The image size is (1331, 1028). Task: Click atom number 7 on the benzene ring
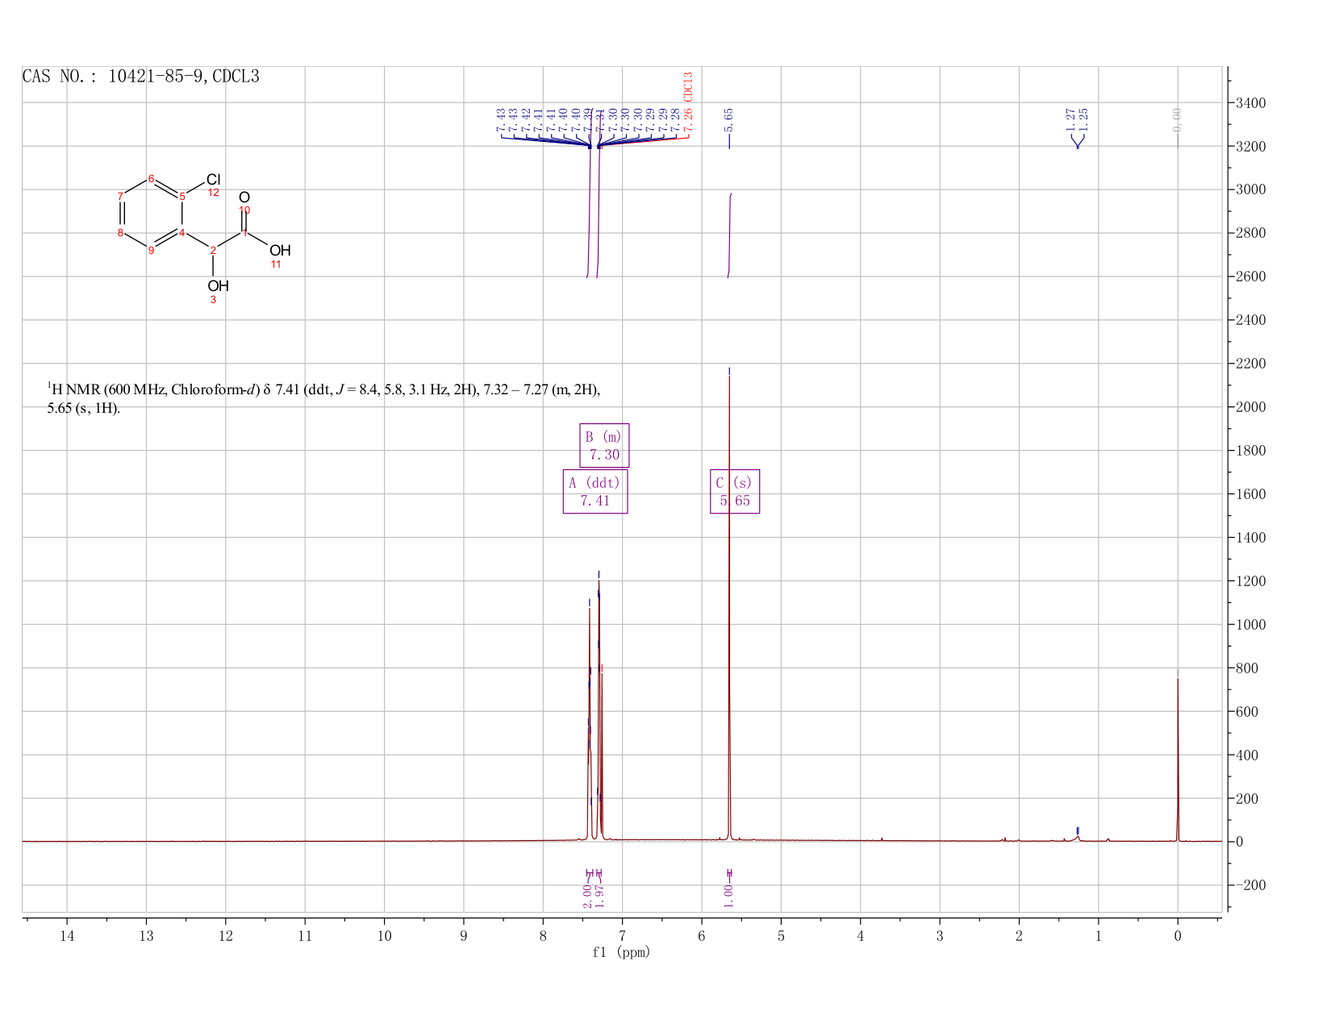click(120, 196)
